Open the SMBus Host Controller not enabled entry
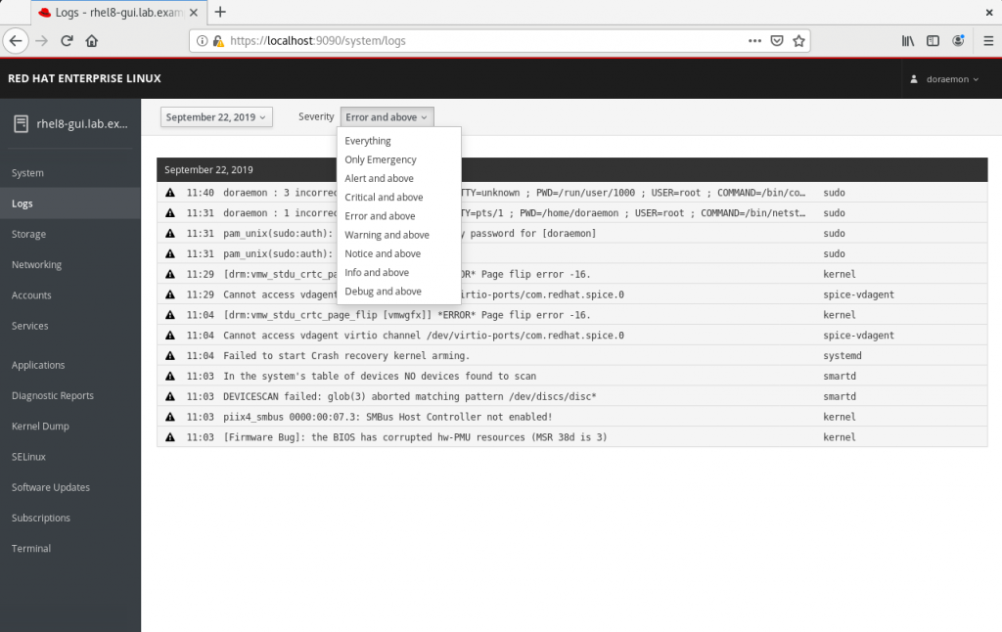The width and height of the screenshot is (1002, 632). 571,417
